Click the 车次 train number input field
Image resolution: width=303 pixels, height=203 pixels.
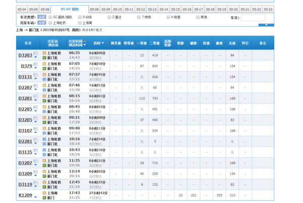point(252,18)
